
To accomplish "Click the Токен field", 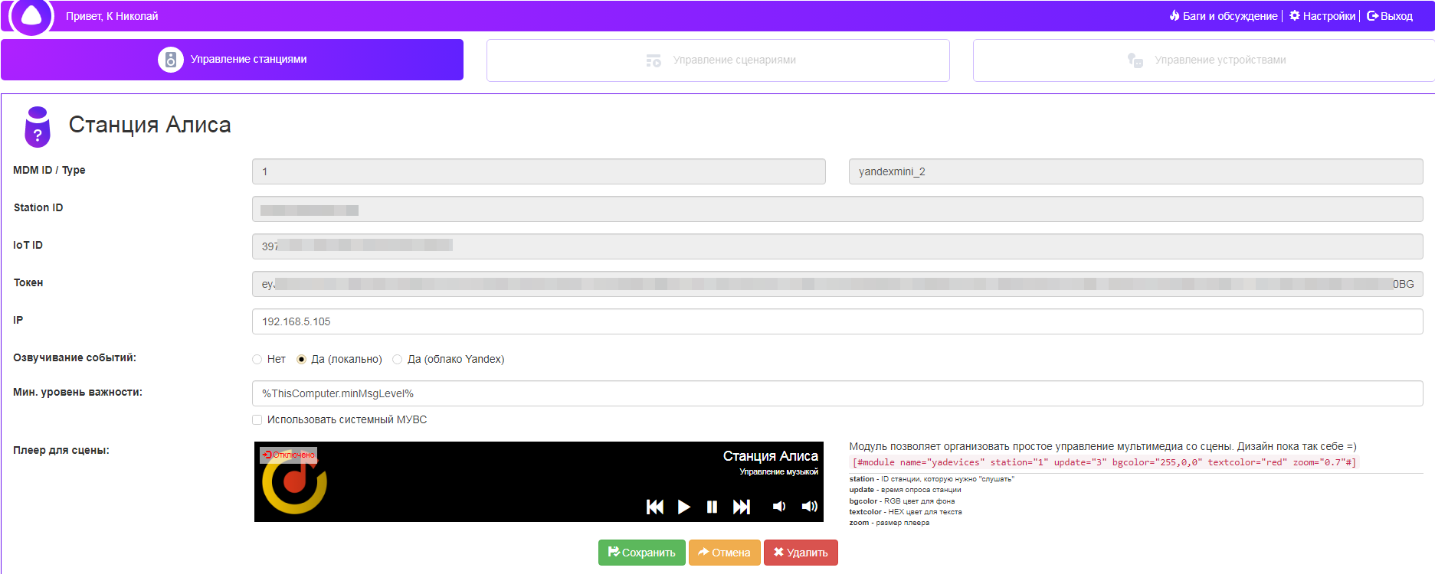I will [837, 284].
